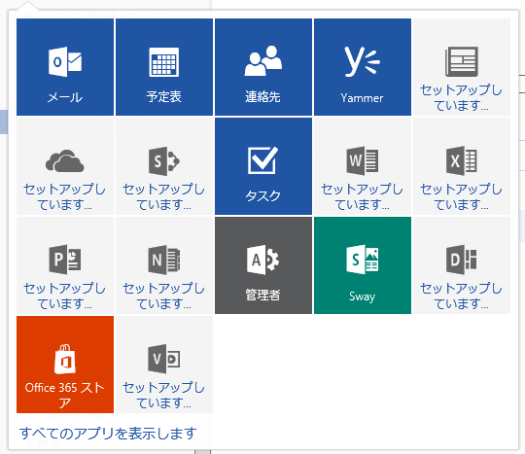525x454 pixels.
Task: Launch the Sway tile
Action: click(x=363, y=265)
